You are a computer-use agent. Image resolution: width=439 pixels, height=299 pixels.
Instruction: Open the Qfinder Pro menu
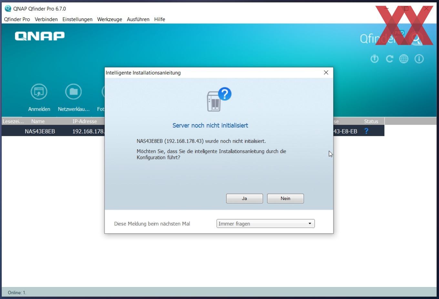pos(17,19)
